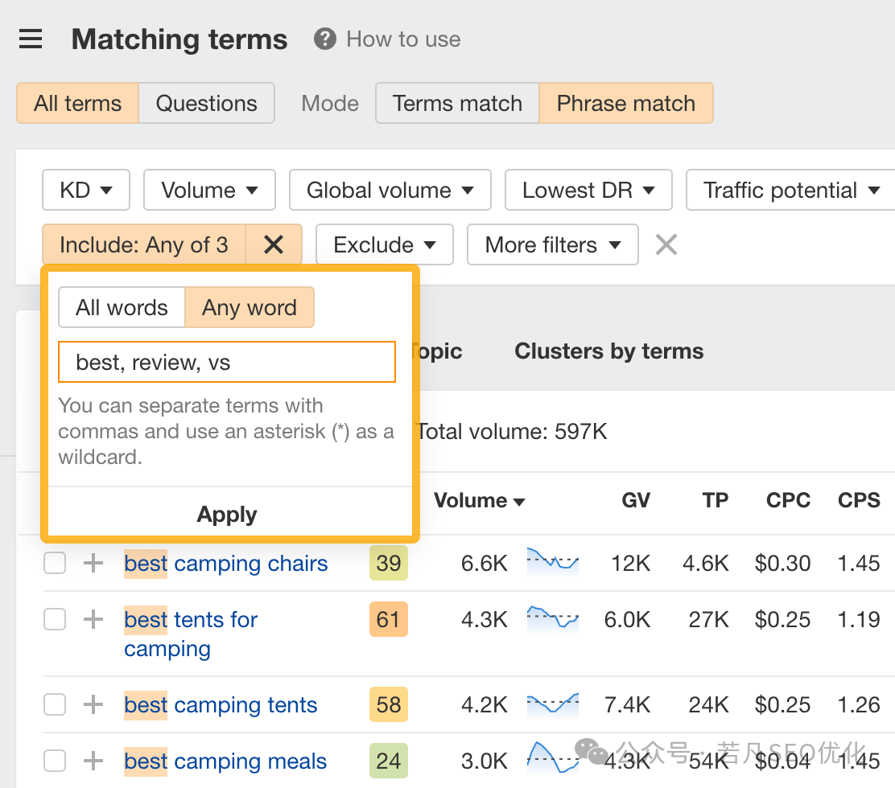The height and width of the screenshot is (788, 895).
Task: Open the best tents for camping keyword
Action: pyautogui.click(x=192, y=634)
